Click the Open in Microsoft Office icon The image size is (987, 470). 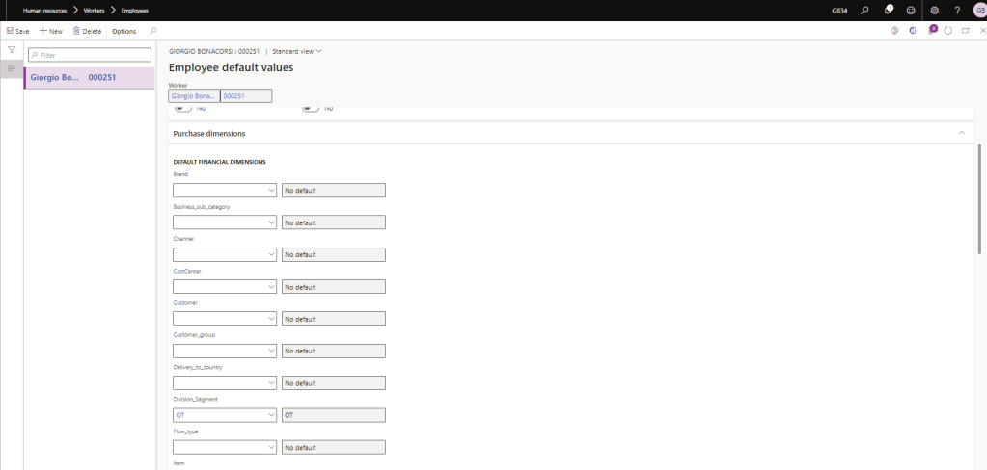[x=913, y=31]
